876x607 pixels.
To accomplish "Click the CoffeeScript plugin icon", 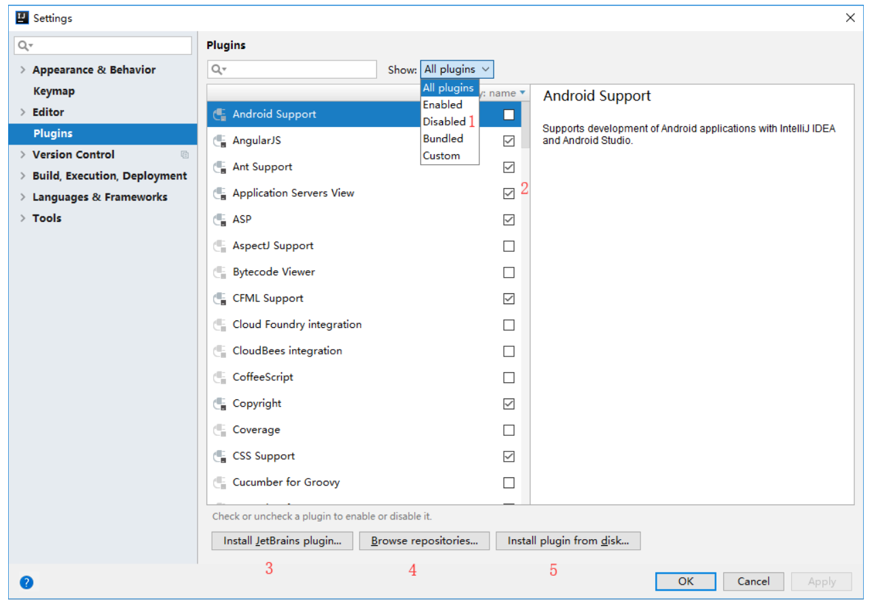I will click(219, 377).
